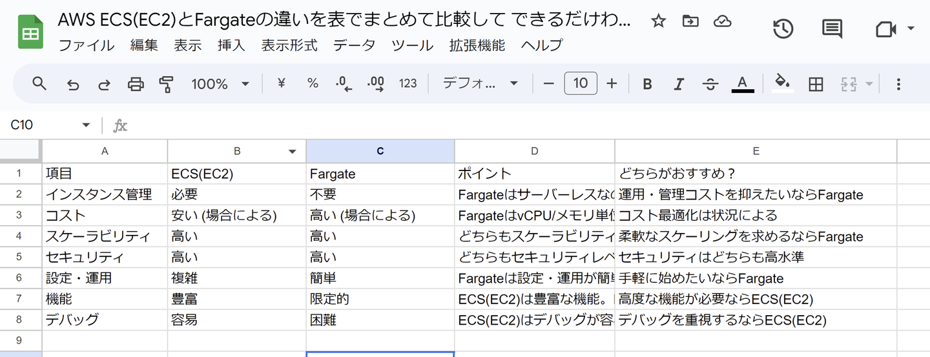
Task: Open the text color picker
Action: point(743,84)
